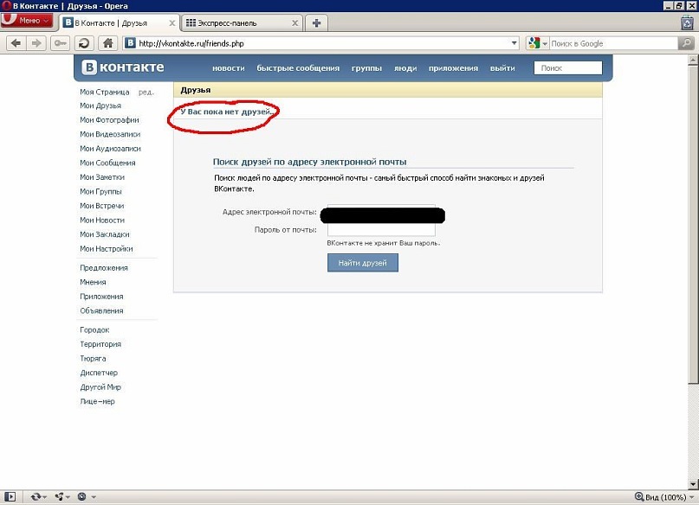
Task: Open Мои Фотографии in sidebar
Action: click(109, 120)
